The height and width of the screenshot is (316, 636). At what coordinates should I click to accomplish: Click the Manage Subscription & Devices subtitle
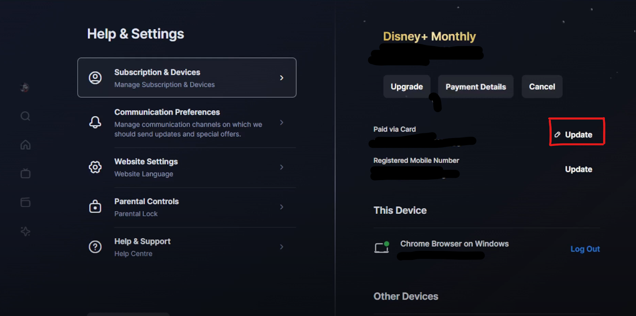(x=165, y=85)
